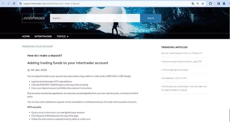230x122 pixels.
Task: Open the MANAGING YOUR ACCOUNT breadcrumb
Action: (38, 46)
